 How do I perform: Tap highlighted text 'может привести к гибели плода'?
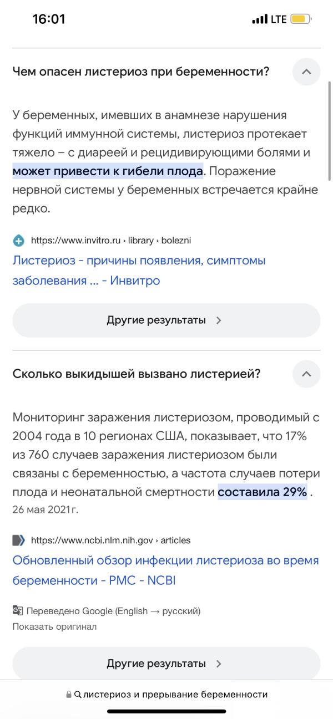[x=108, y=171]
